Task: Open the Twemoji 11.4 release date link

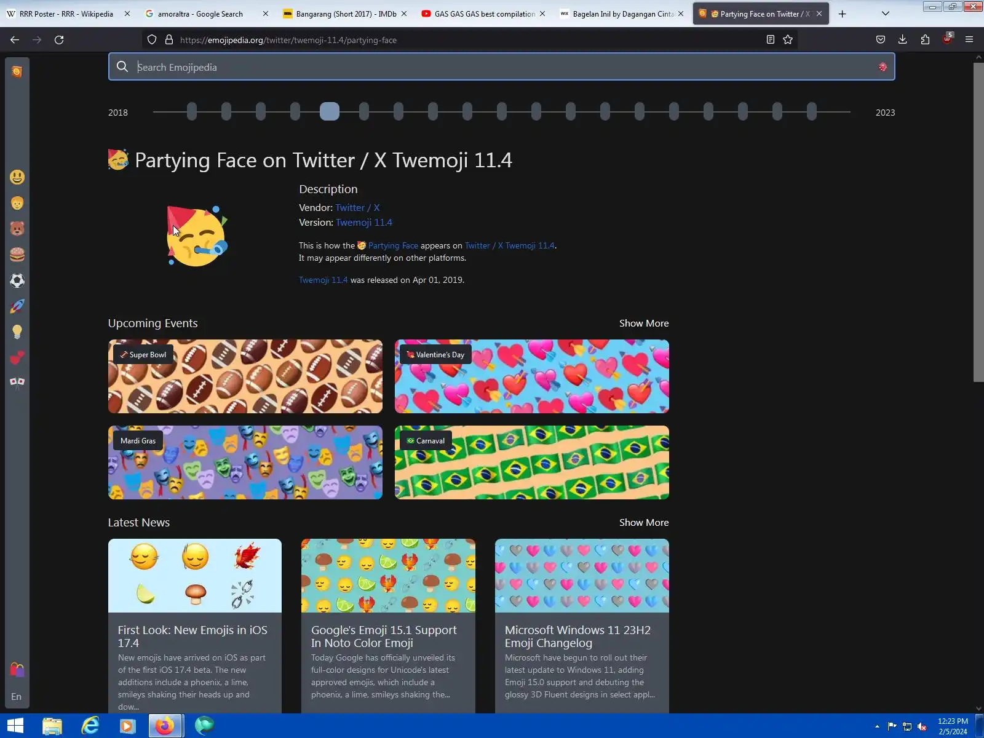Action: pyautogui.click(x=323, y=280)
